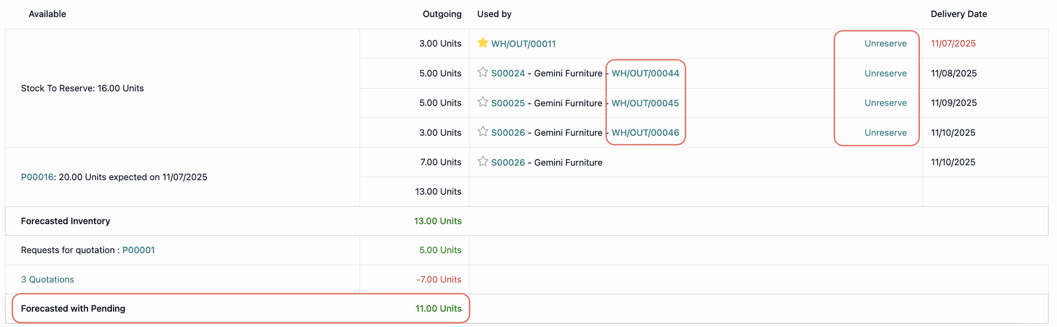Click the overdue 11/07/2025 delivery date

point(953,43)
